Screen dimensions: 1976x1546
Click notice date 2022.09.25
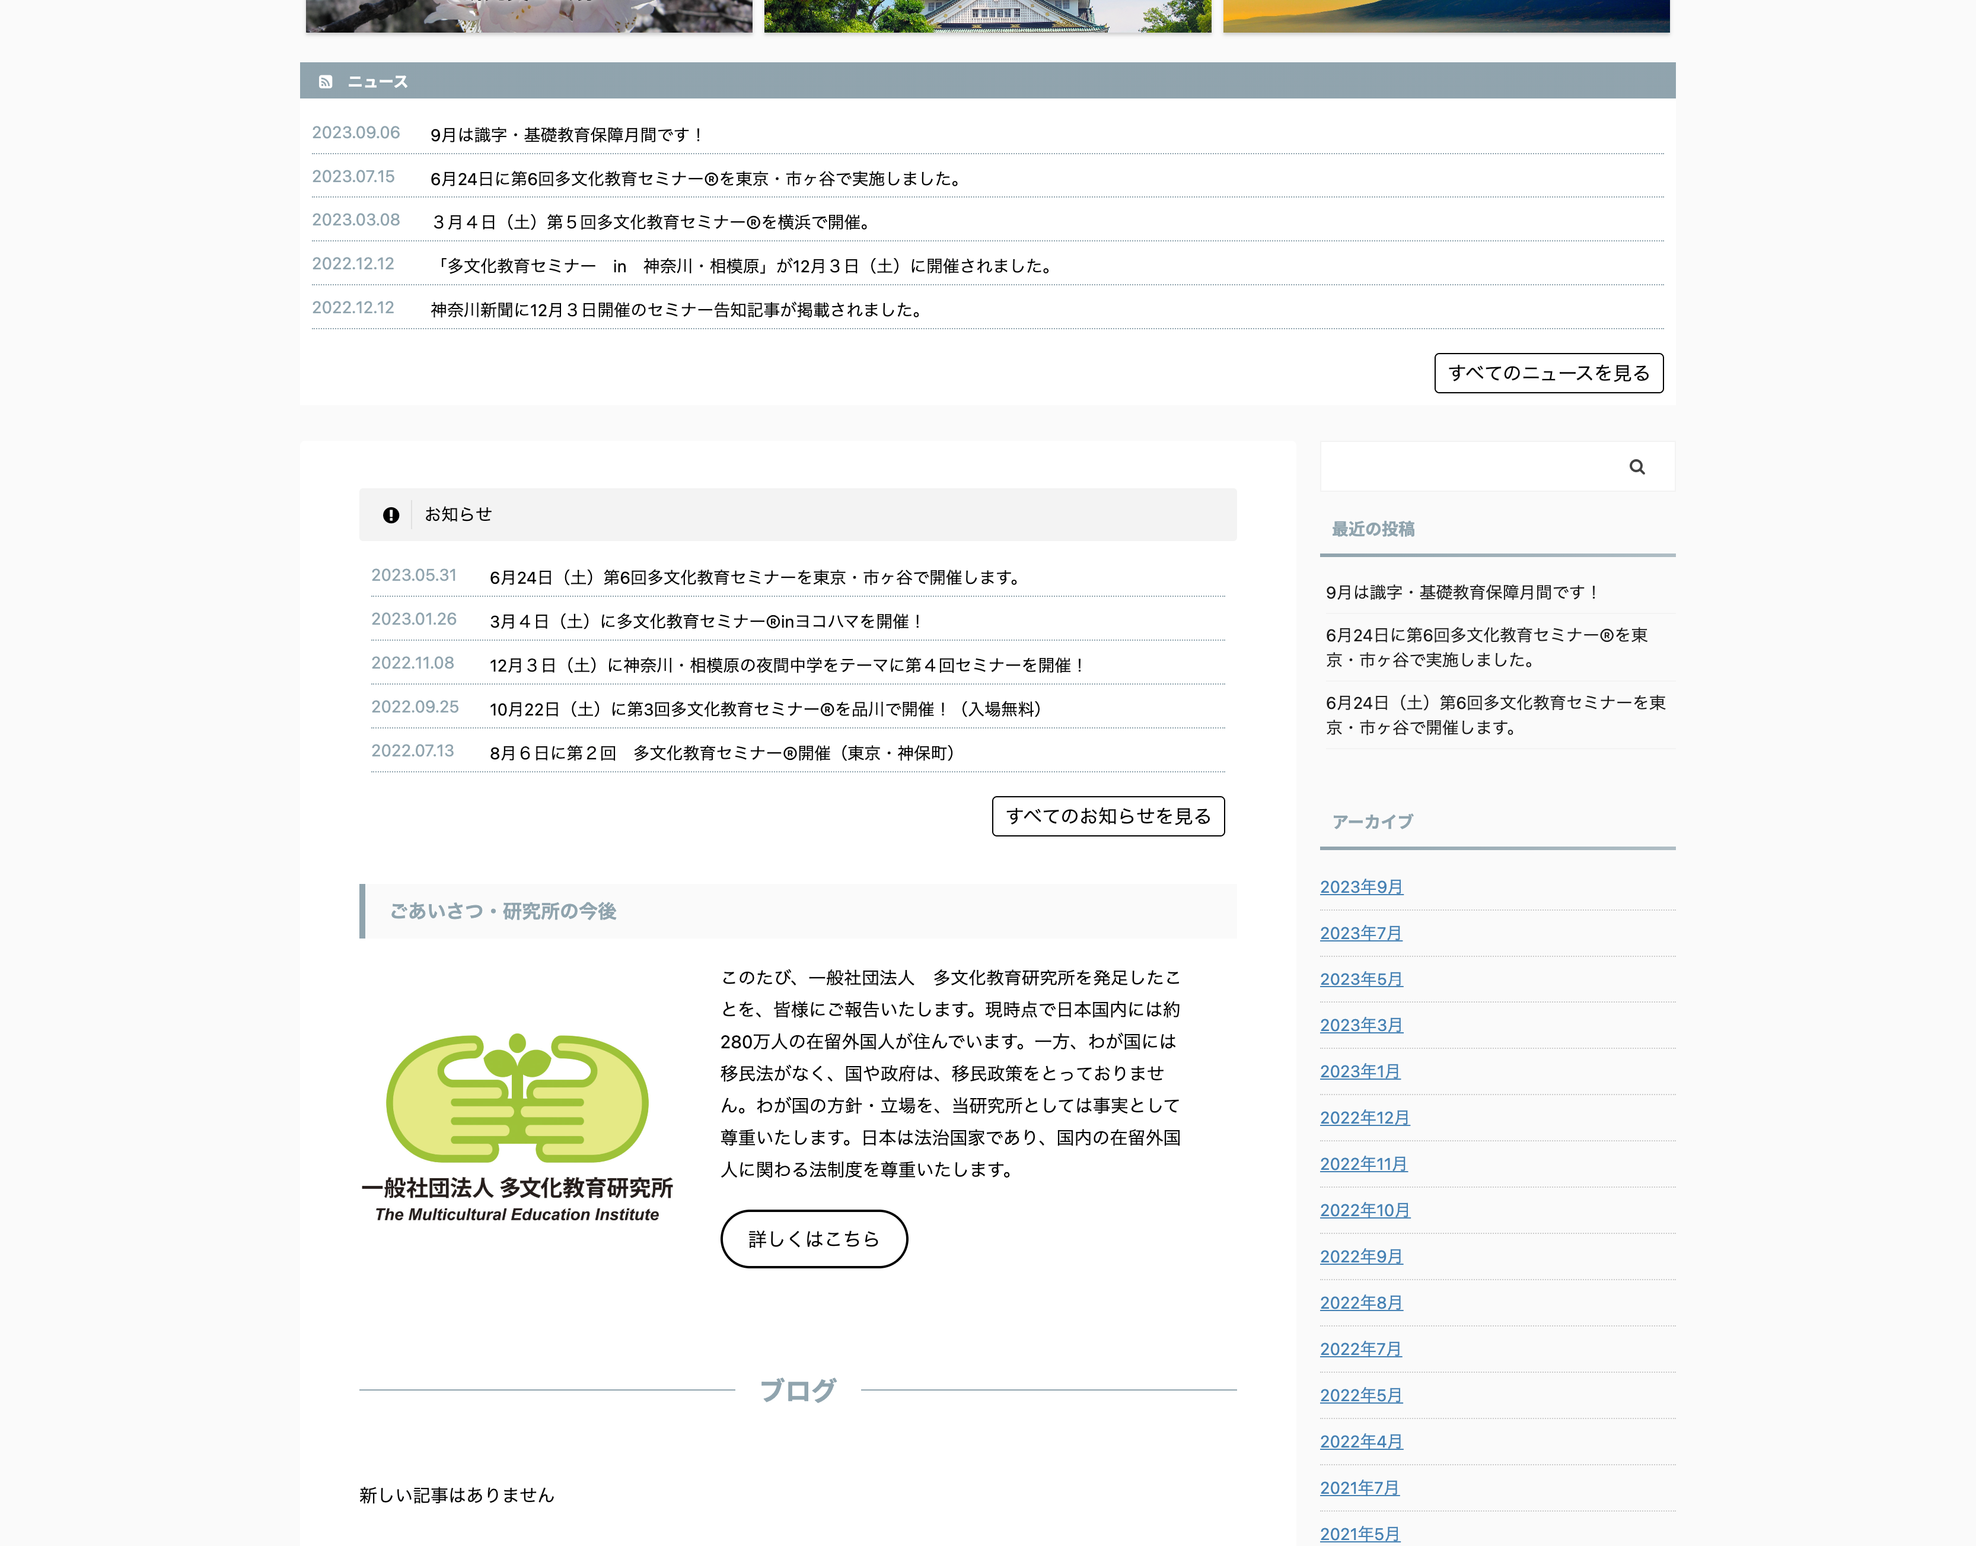pyautogui.click(x=415, y=707)
